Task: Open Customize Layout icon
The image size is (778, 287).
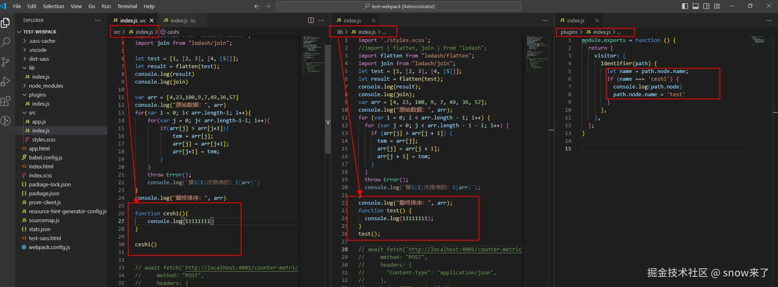Action: [717, 6]
